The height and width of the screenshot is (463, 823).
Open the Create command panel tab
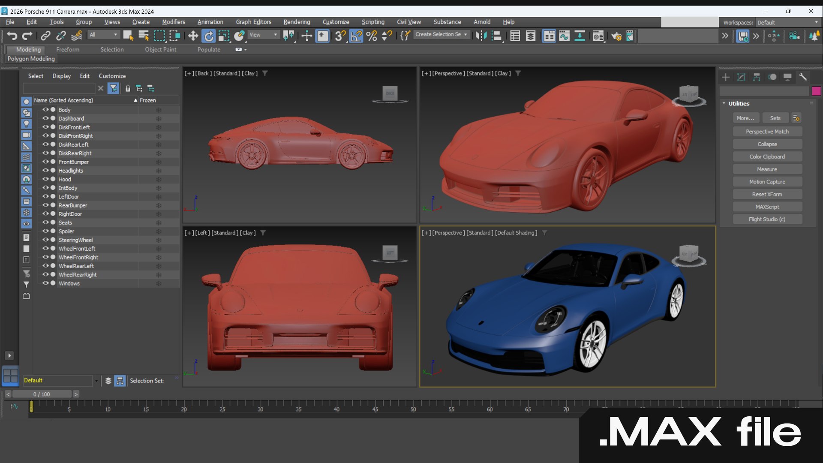726,77
